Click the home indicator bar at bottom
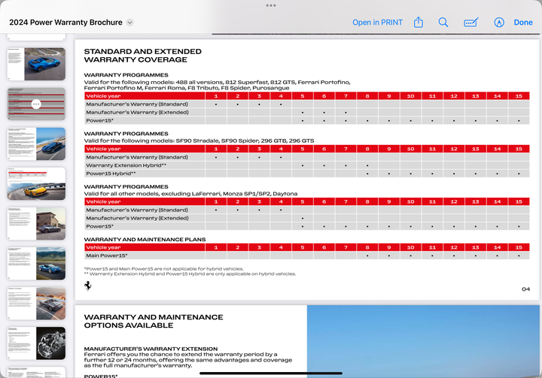This screenshot has height=378, width=542. click(x=271, y=373)
